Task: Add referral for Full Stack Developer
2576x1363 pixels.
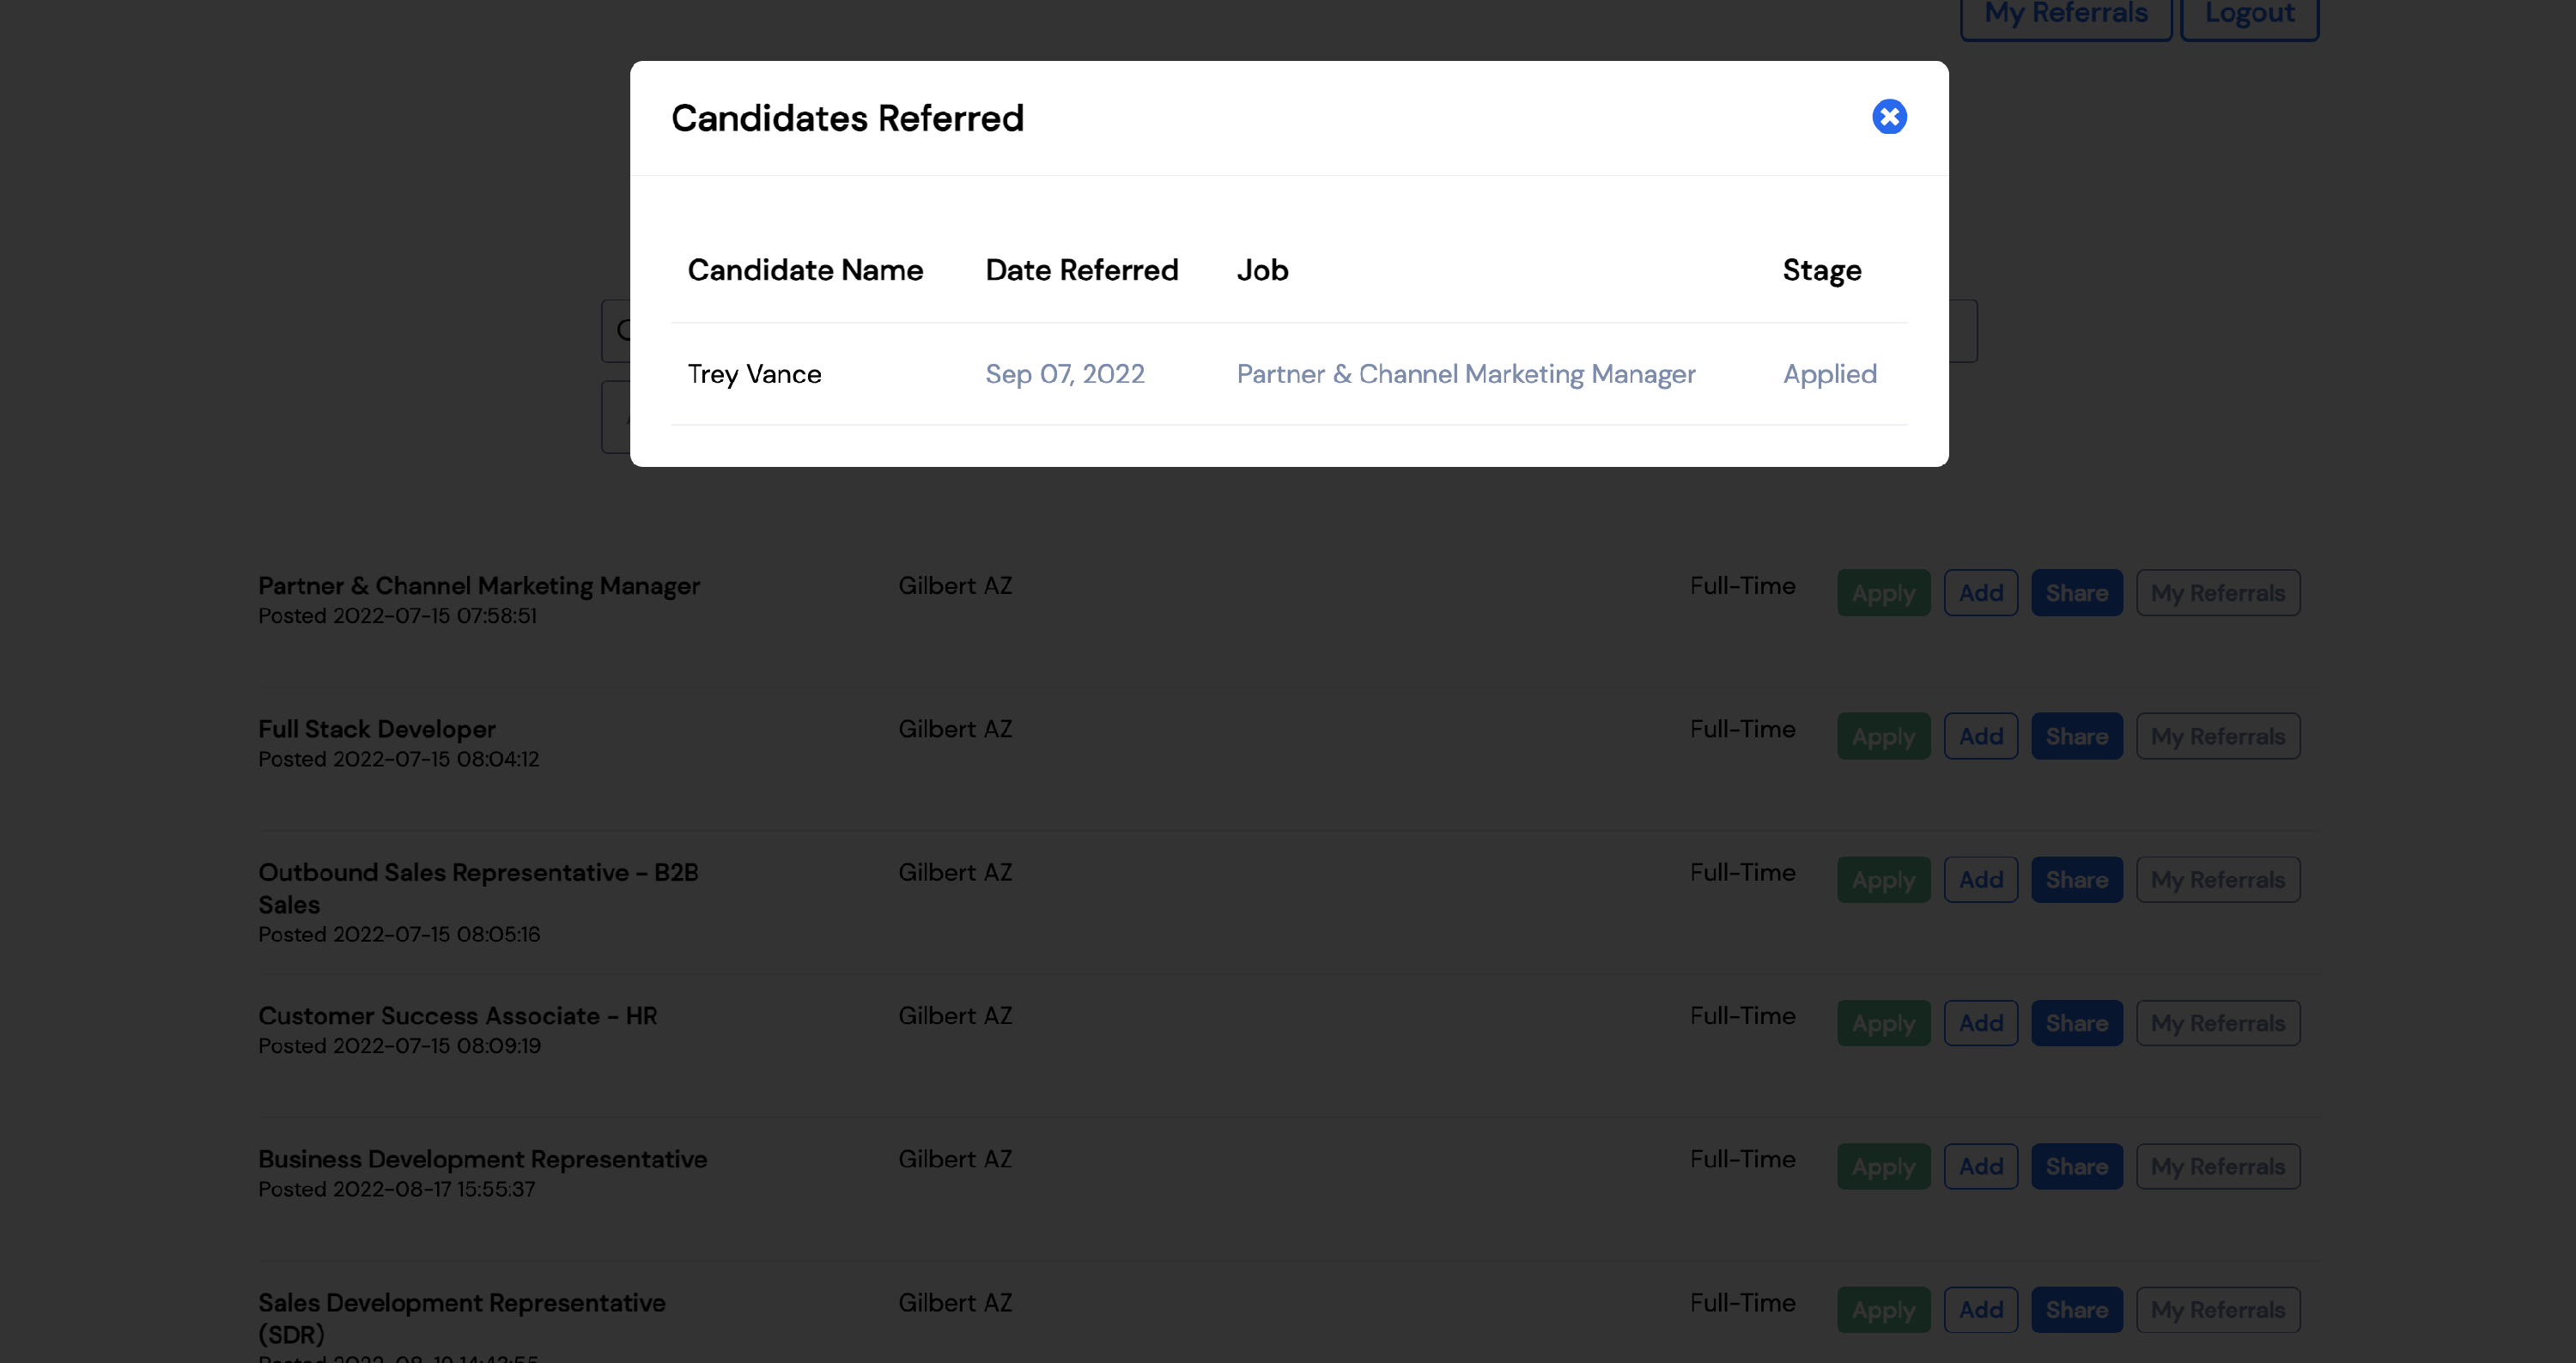Action: pos(1980,736)
